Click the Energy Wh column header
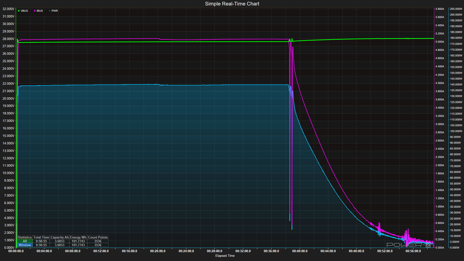This screenshot has width=464, height=261. pos(78,237)
